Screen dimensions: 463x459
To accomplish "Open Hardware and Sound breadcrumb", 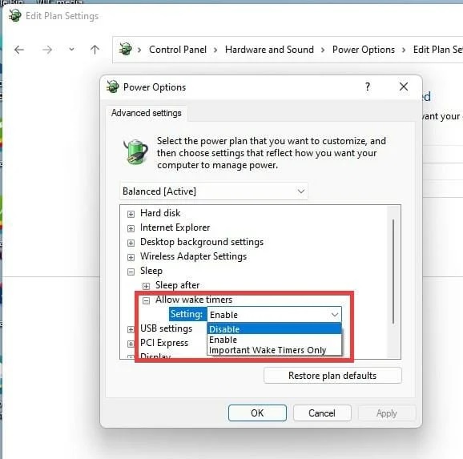I will (x=269, y=50).
